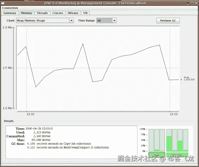Click the MarkSweepCompact GC time line
This screenshot has height=167, width=199.
(68, 148)
